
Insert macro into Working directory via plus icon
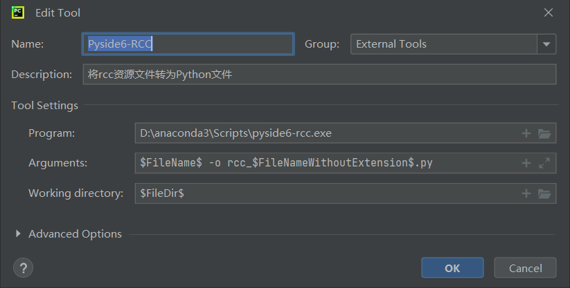click(x=526, y=193)
